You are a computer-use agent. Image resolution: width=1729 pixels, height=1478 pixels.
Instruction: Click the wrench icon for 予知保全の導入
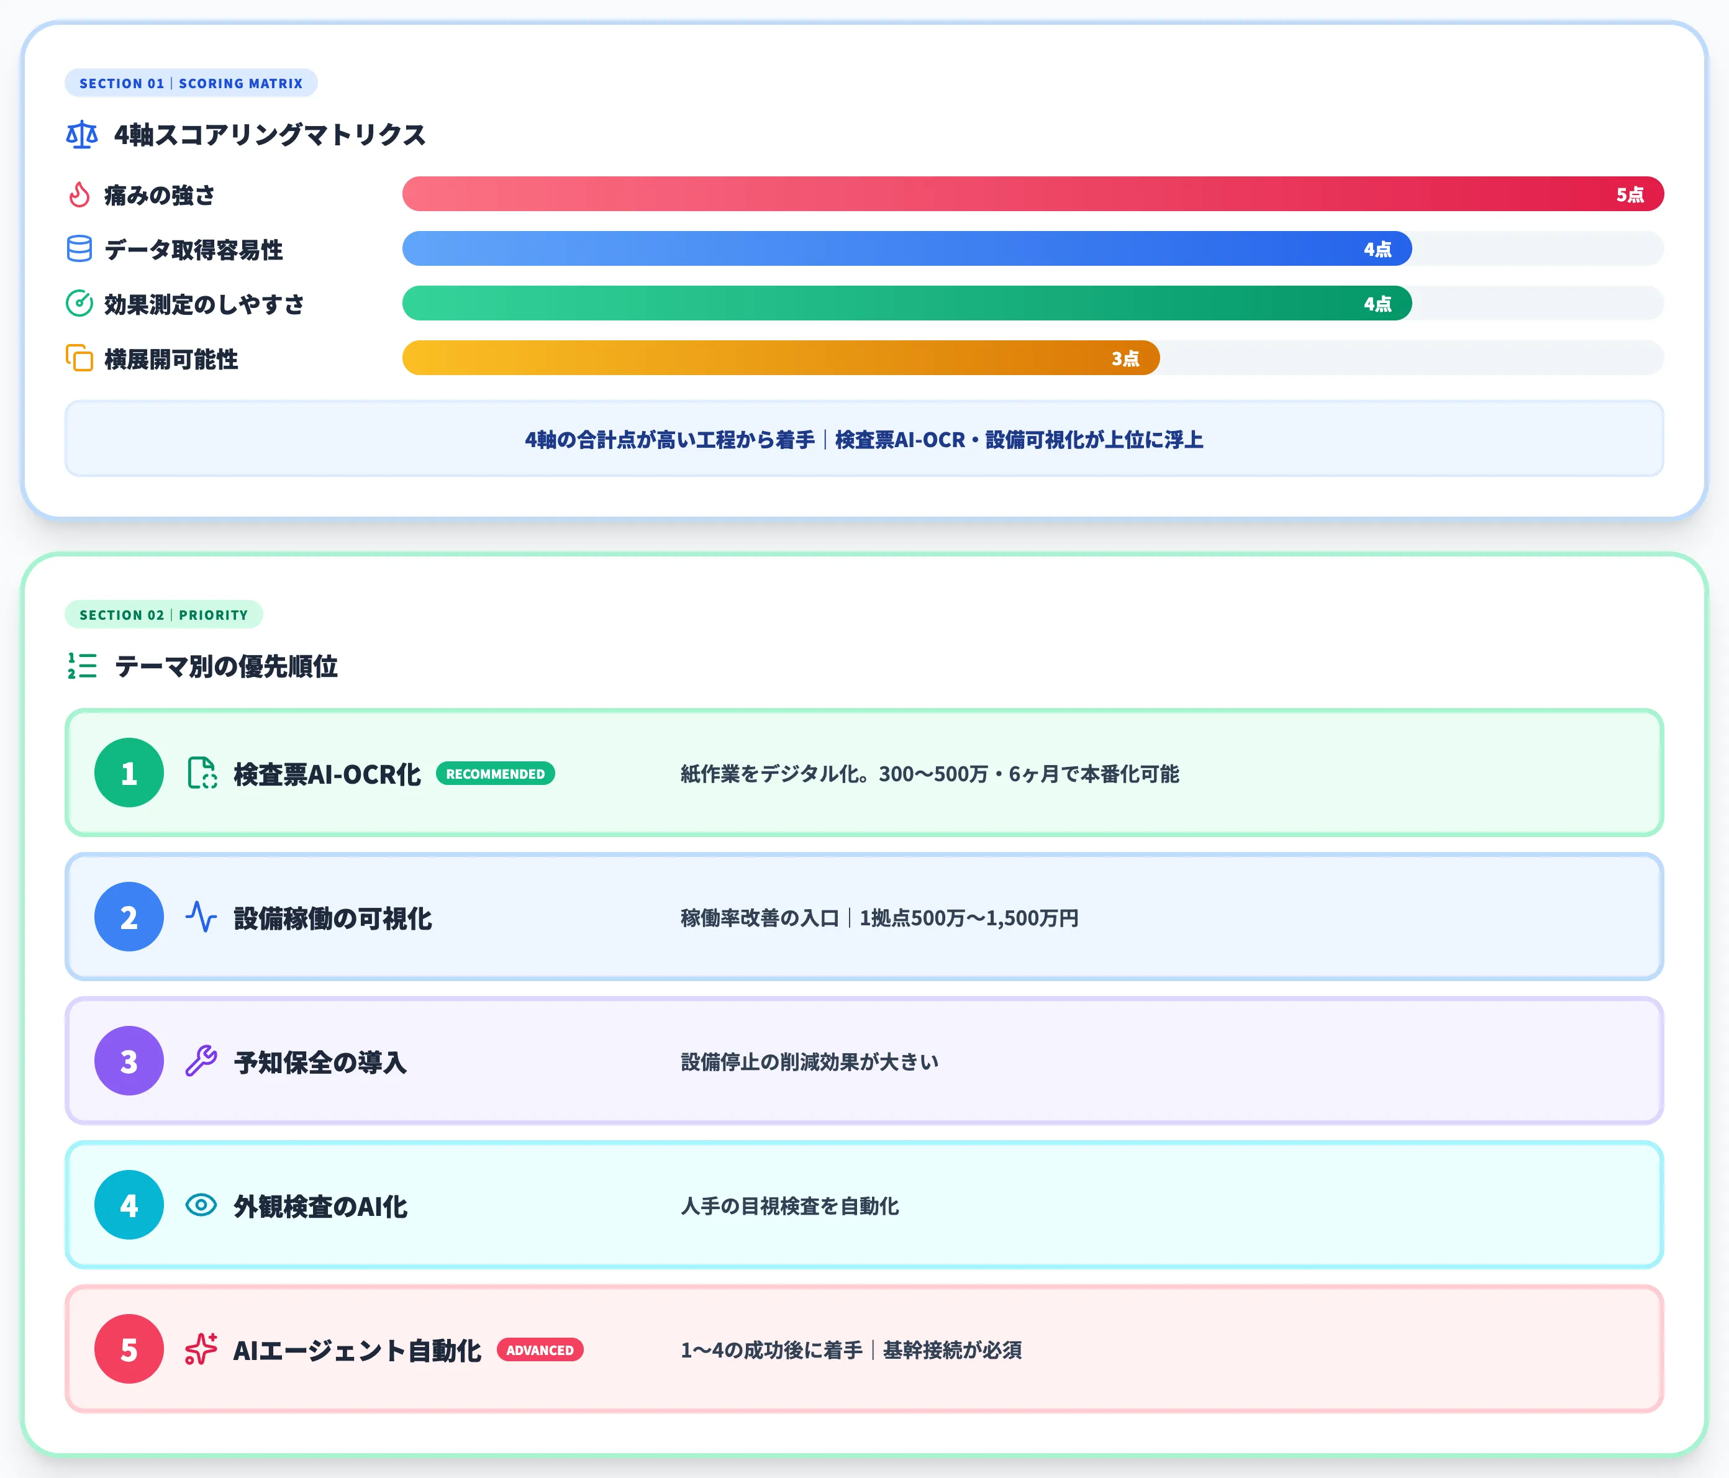(201, 1061)
